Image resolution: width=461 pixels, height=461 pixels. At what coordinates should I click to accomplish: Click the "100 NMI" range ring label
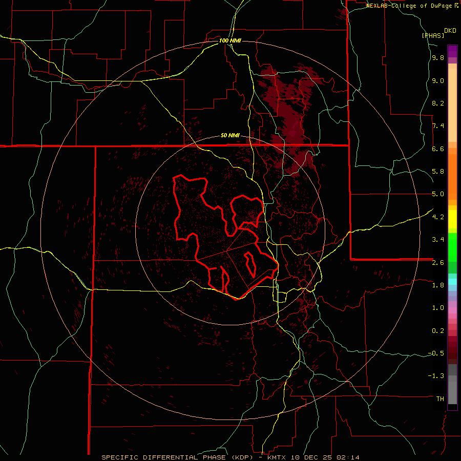pos(230,40)
